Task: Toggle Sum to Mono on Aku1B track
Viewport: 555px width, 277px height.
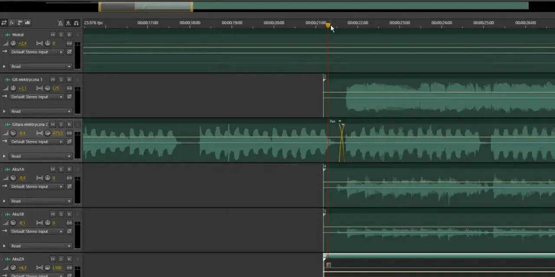Action: [69, 223]
